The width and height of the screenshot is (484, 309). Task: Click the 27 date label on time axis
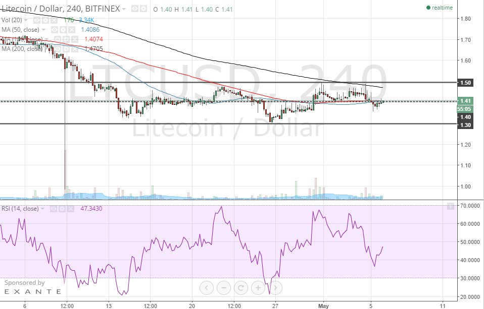coord(275,306)
